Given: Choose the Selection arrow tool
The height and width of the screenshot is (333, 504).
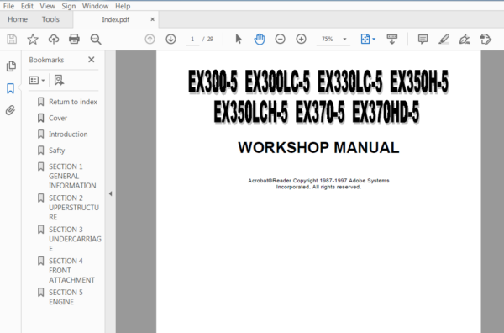Looking at the screenshot, I should (x=239, y=40).
